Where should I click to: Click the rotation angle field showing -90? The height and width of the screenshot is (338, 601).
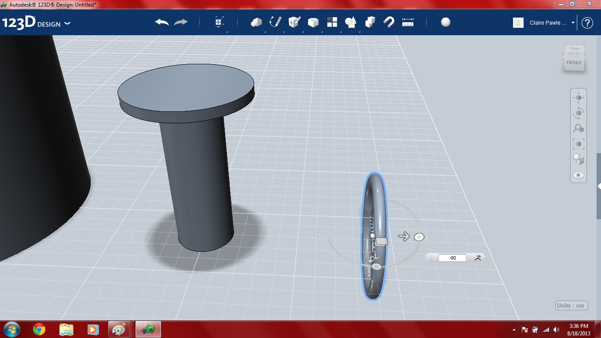tap(452, 258)
